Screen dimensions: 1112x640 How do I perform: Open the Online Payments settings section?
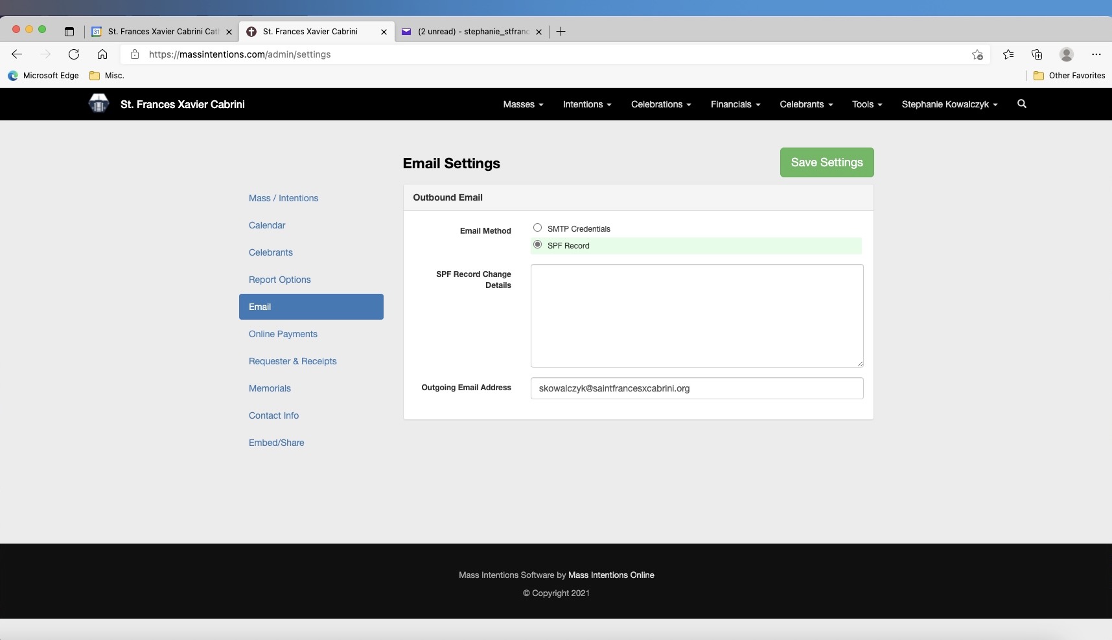(283, 334)
